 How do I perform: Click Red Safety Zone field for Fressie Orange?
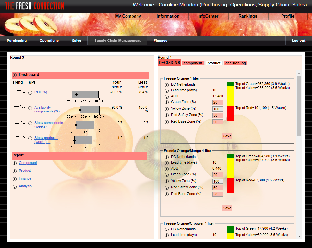click(218, 115)
